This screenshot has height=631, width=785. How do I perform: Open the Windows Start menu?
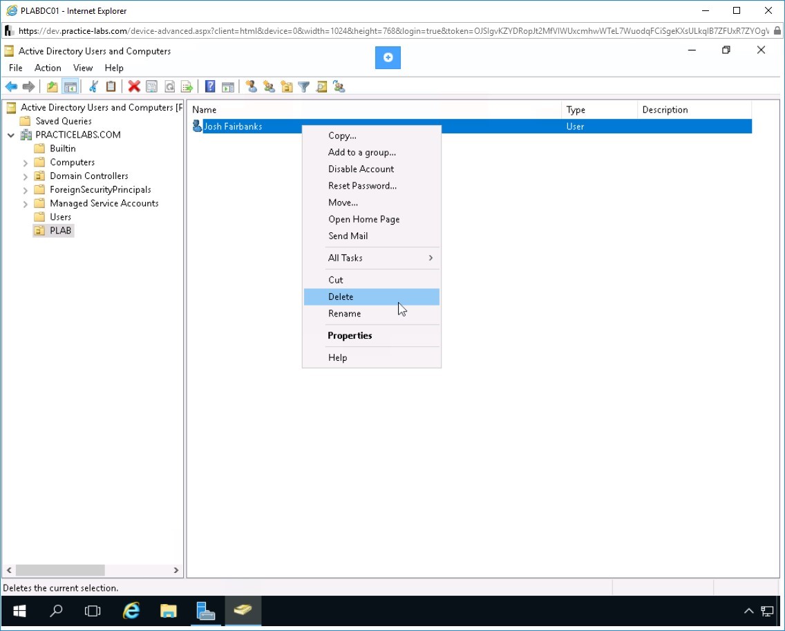pos(19,610)
